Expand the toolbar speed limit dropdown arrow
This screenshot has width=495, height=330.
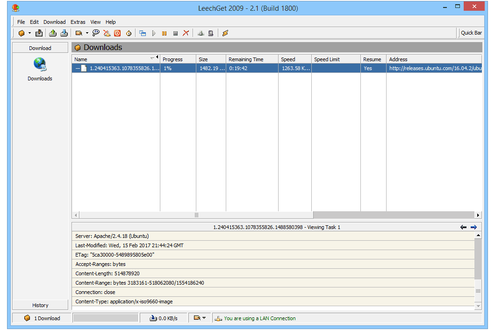[87, 33]
